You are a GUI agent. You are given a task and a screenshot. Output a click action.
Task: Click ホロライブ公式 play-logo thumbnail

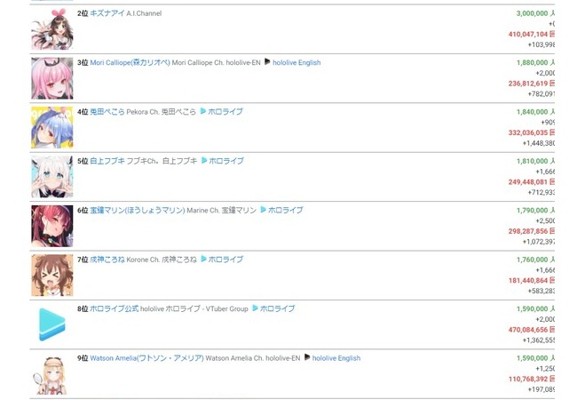52,324
